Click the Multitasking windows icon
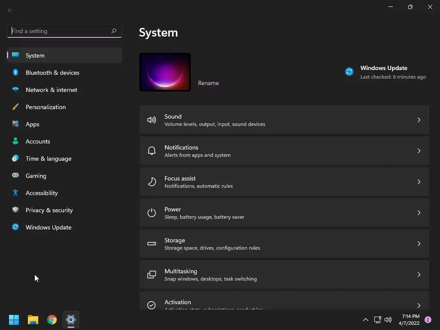Image resolution: width=440 pixels, height=330 pixels. [152, 275]
